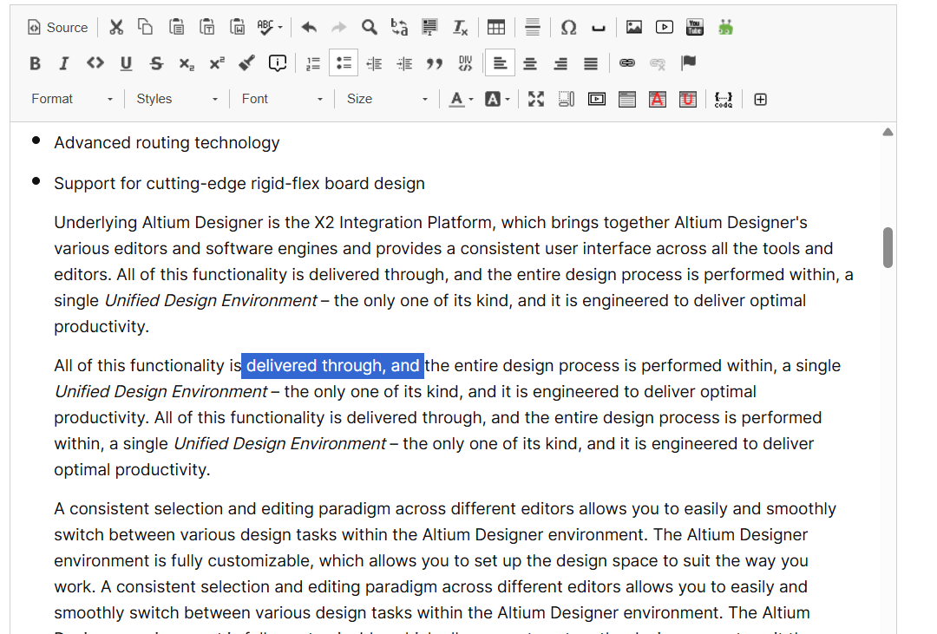
Task: Redo the last undone action
Action: point(339,28)
